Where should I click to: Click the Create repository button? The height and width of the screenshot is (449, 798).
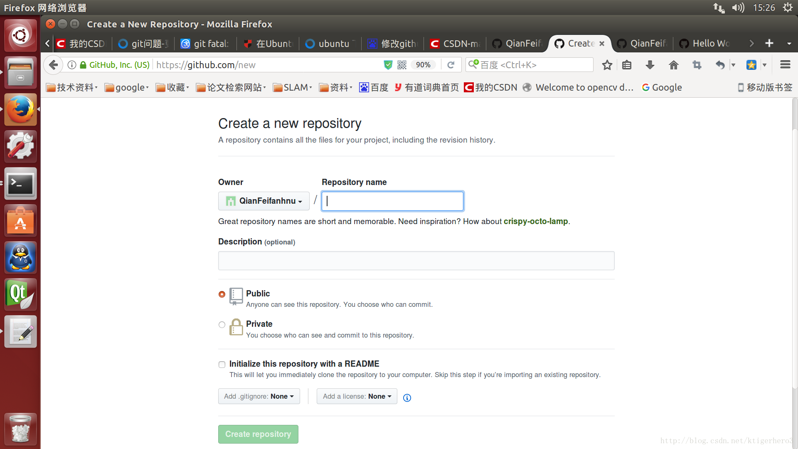coord(258,434)
